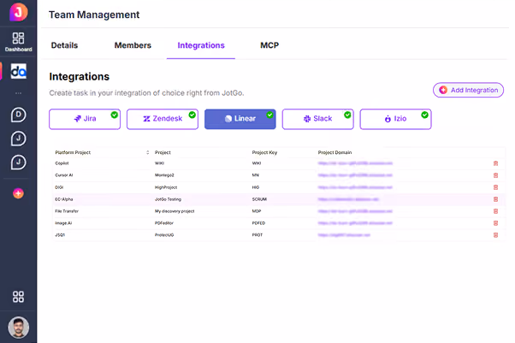Image resolution: width=515 pixels, height=343 pixels.
Task: Click the JSQ1 platform project cell
Action: coord(60,235)
